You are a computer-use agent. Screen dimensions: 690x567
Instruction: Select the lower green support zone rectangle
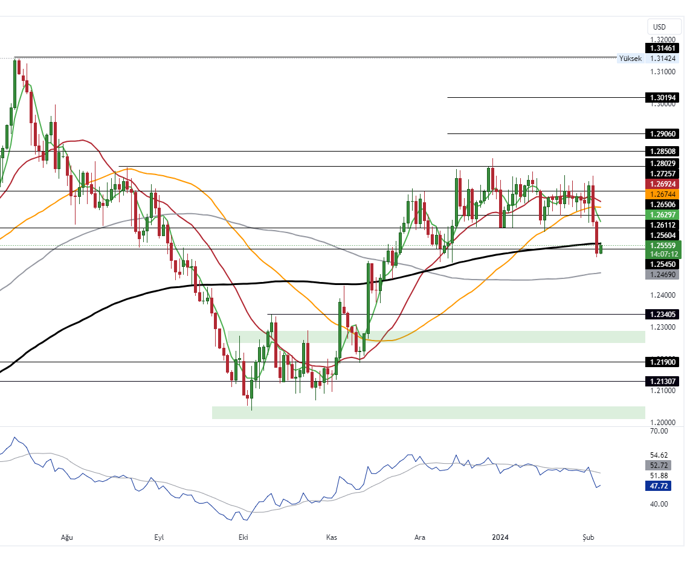(428, 412)
